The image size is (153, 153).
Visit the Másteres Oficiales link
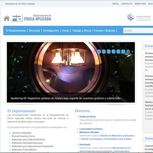click(x=89, y=132)
